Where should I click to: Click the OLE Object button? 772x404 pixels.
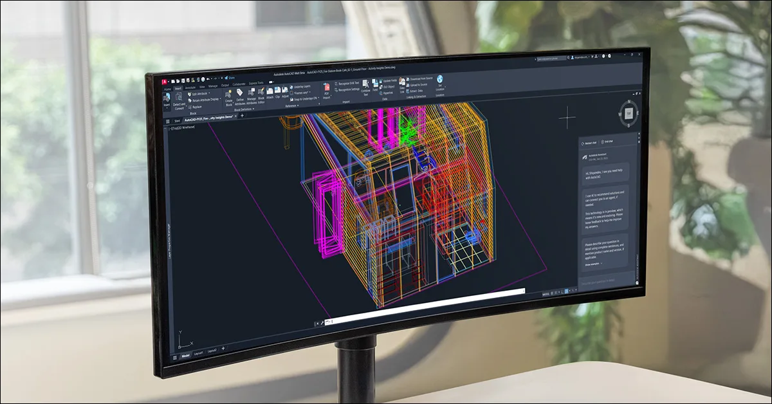tap(387, 87)
